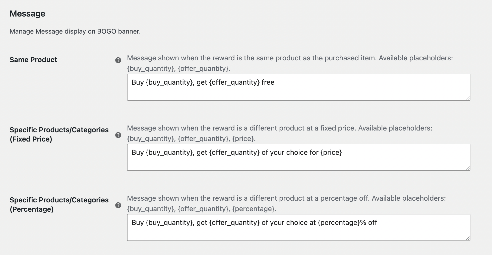
Task: Focus the Same Product message textarea
Action: tap(298, 87)
